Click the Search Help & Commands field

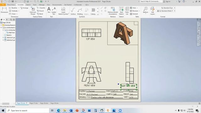coord(151,1)
